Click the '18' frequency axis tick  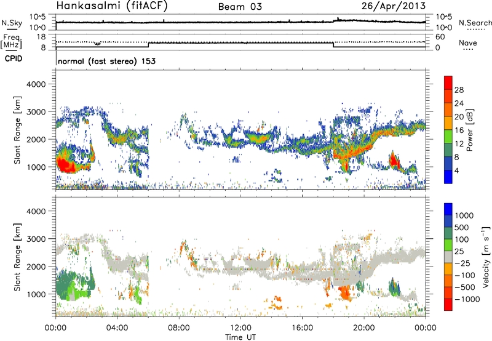tap(41, 37)
